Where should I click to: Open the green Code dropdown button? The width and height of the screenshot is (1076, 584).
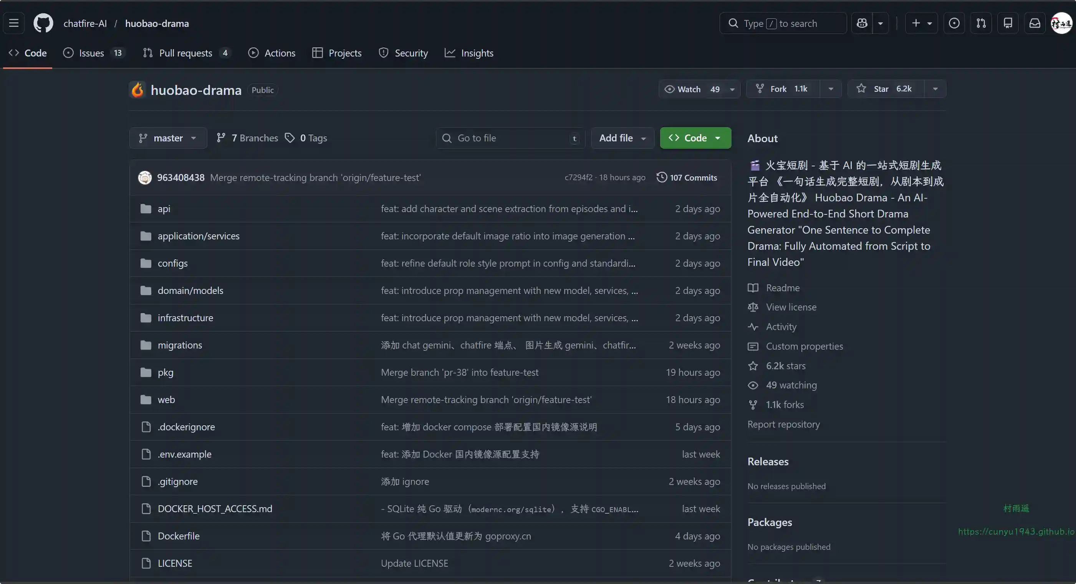pyautogui.click(x=695, y=138)
